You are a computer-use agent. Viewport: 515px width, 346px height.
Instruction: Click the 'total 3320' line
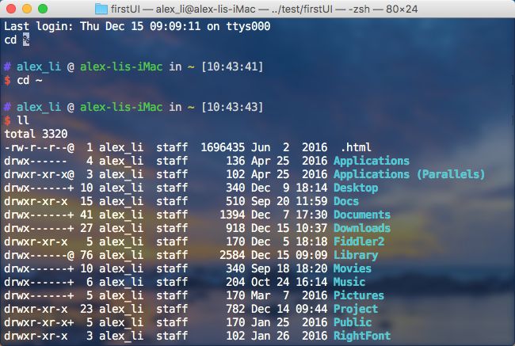[36, 134]
